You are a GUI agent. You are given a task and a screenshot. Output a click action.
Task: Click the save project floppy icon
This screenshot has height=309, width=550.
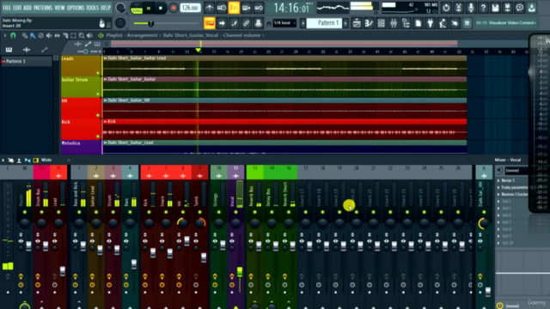495,8
